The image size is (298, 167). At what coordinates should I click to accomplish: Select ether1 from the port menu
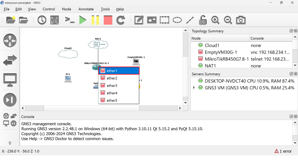(x=119, y=71)
